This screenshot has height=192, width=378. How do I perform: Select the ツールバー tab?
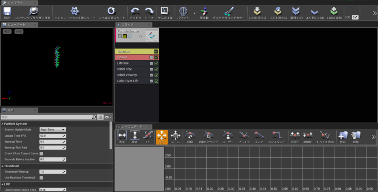pos(19,3)
